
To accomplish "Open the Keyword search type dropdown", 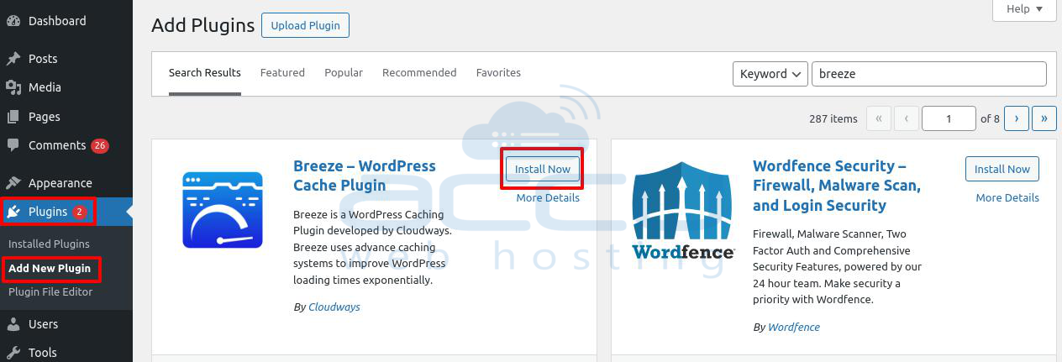I will click(x=770, y=74).
